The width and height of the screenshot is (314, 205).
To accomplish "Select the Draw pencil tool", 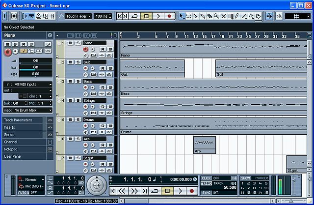I will (237, 16).
